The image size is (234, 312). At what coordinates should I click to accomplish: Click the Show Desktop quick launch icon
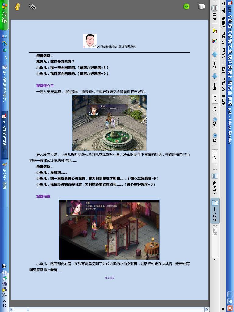tap(4, 37)
